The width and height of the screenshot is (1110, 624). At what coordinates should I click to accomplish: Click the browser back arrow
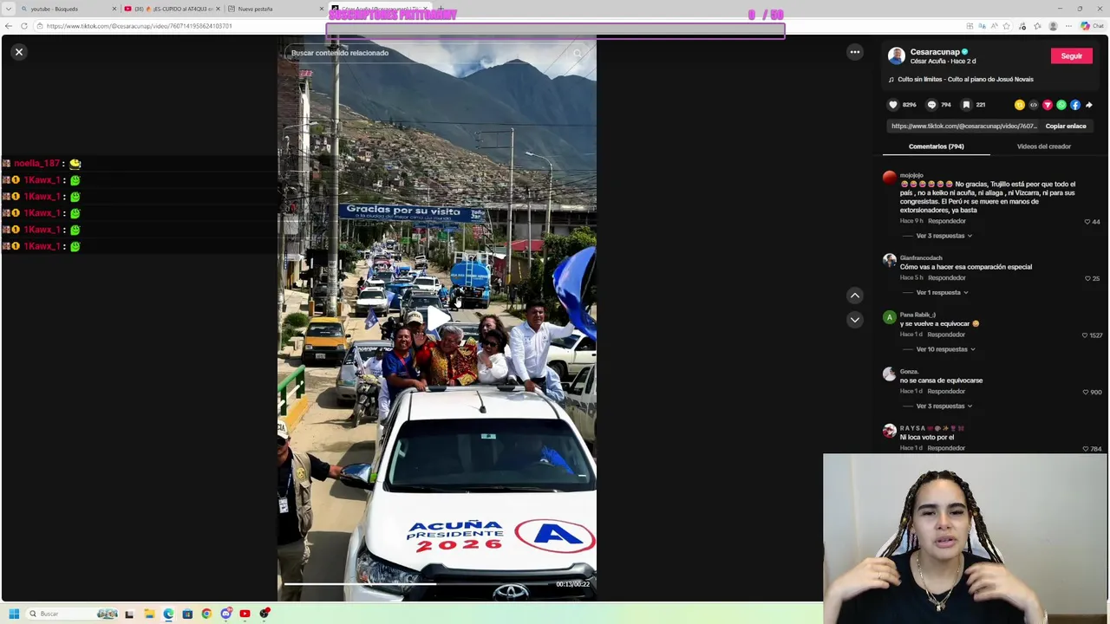8,26
